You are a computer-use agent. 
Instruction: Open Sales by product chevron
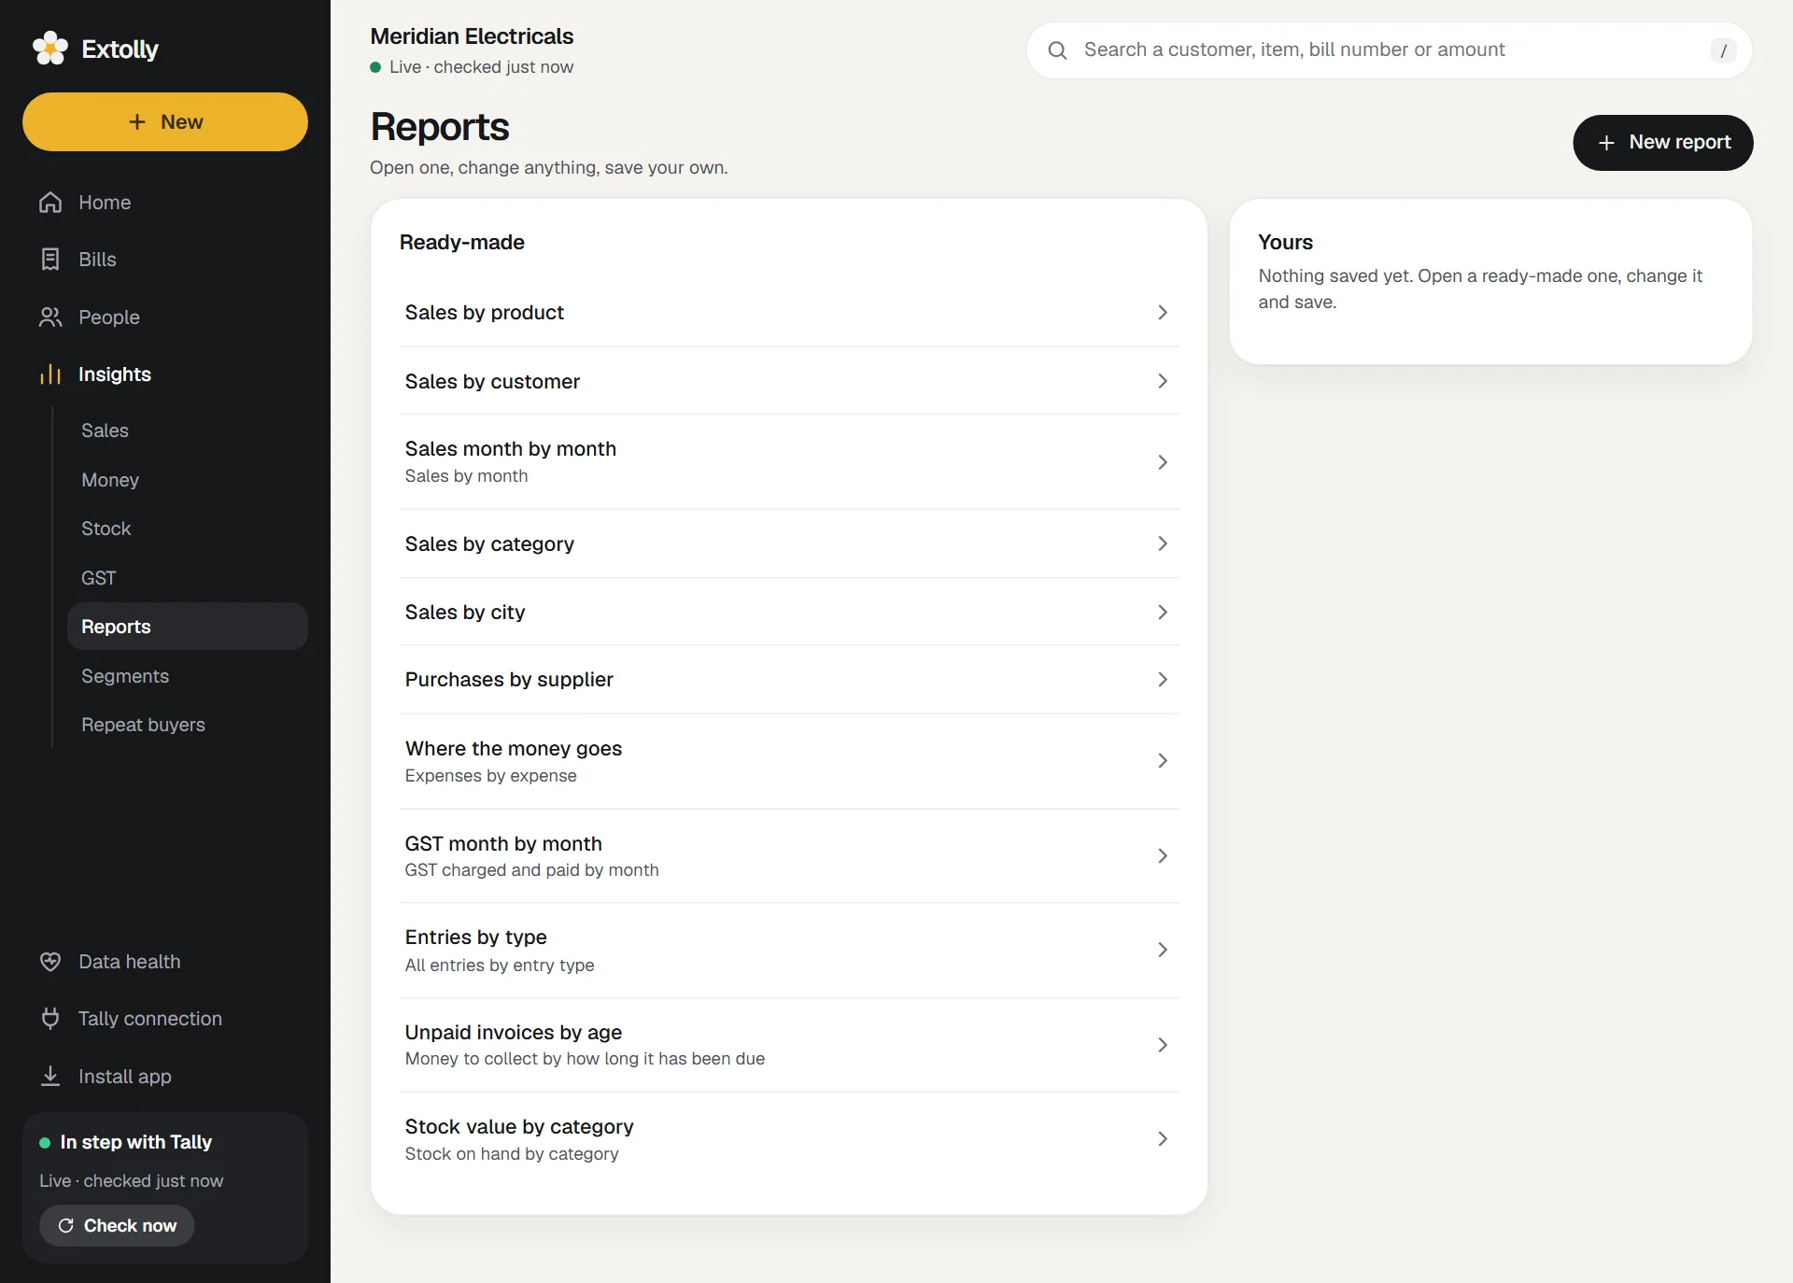[x=1163, y=313]
